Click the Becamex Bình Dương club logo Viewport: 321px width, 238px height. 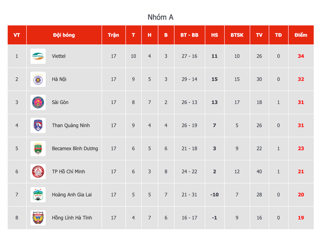pyautogui.click(x=38, y=148)
